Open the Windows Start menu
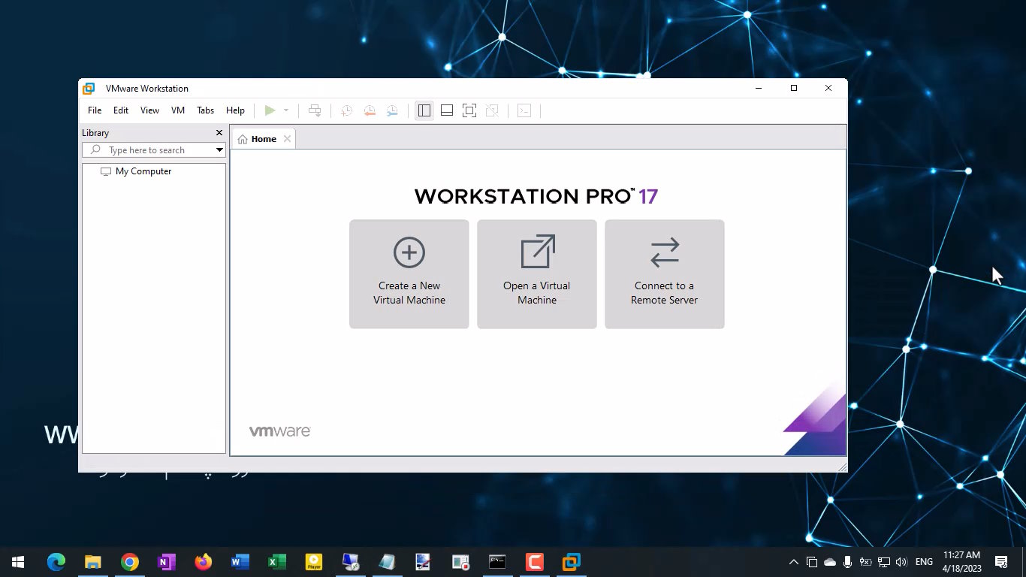1026x577 pixels. (x=18, y=562)
